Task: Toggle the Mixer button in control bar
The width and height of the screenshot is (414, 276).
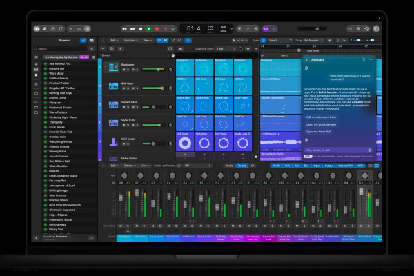Action: pyautogui.click(x=87, y=29)
